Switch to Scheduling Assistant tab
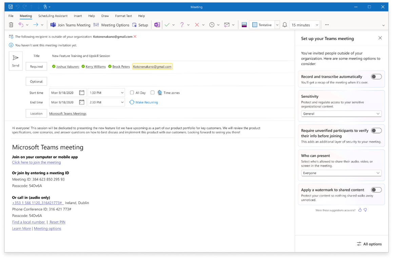The image size is (393, 259). coord(53,16)
